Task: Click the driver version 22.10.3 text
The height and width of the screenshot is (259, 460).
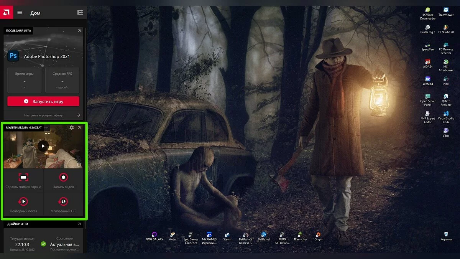Action: pos(22,244)
